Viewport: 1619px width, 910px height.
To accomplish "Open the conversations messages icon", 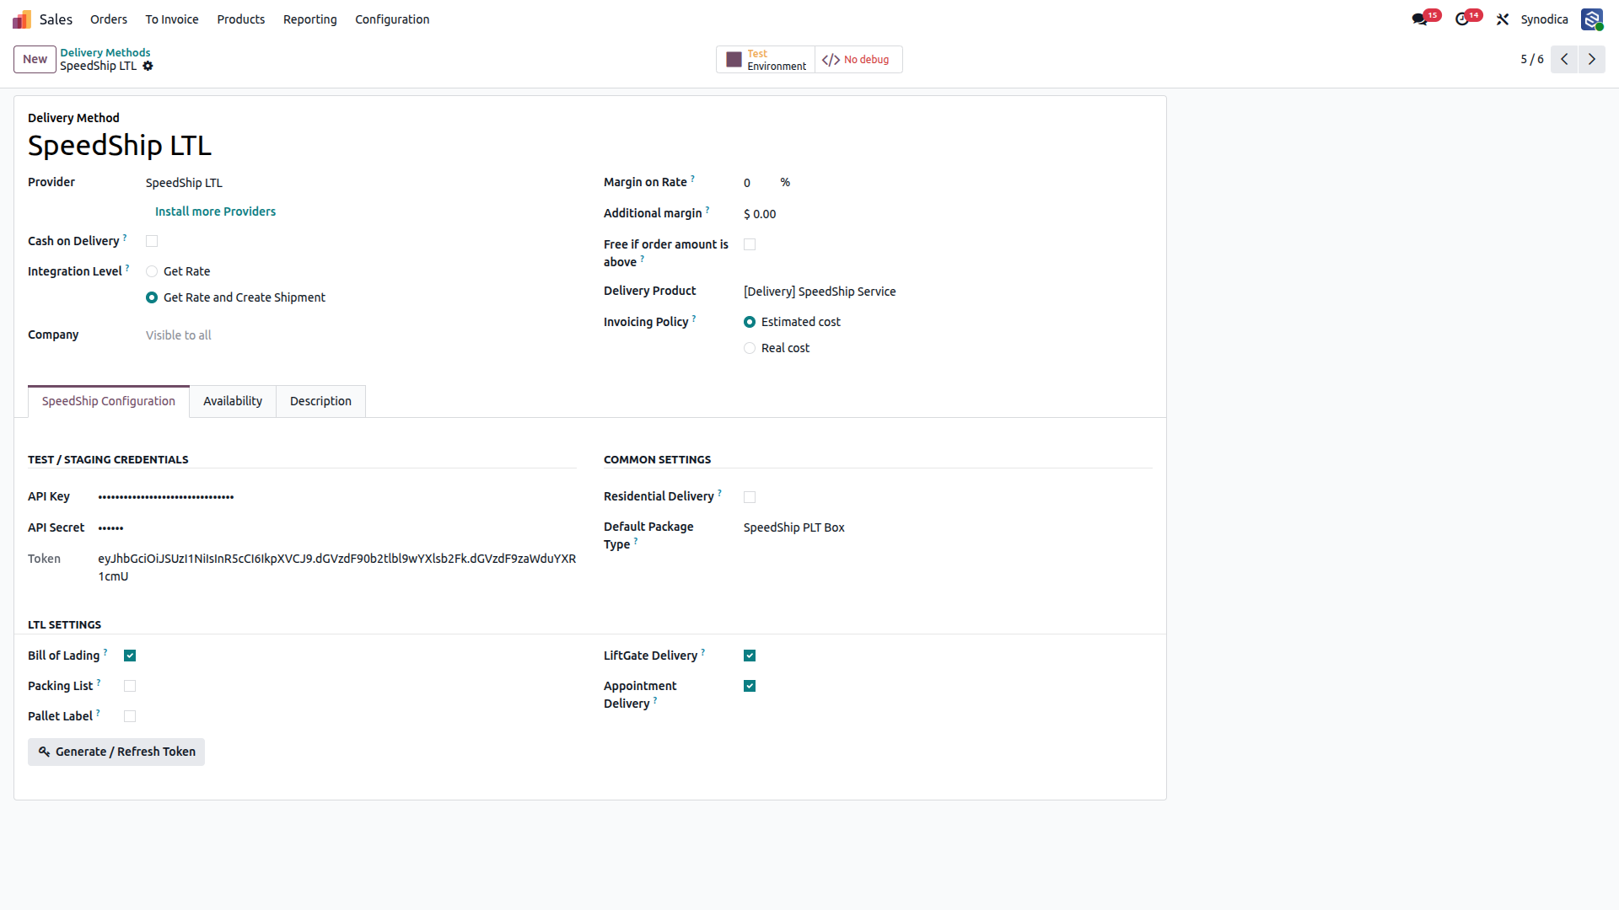I will coord(1420,19).
